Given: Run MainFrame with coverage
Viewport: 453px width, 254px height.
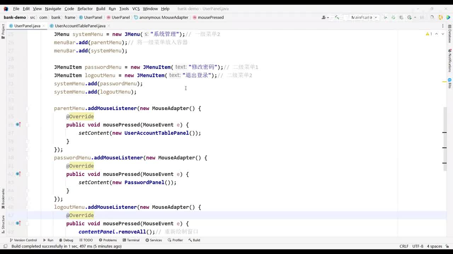Looking at the screenshot, I should coord(401,17).
